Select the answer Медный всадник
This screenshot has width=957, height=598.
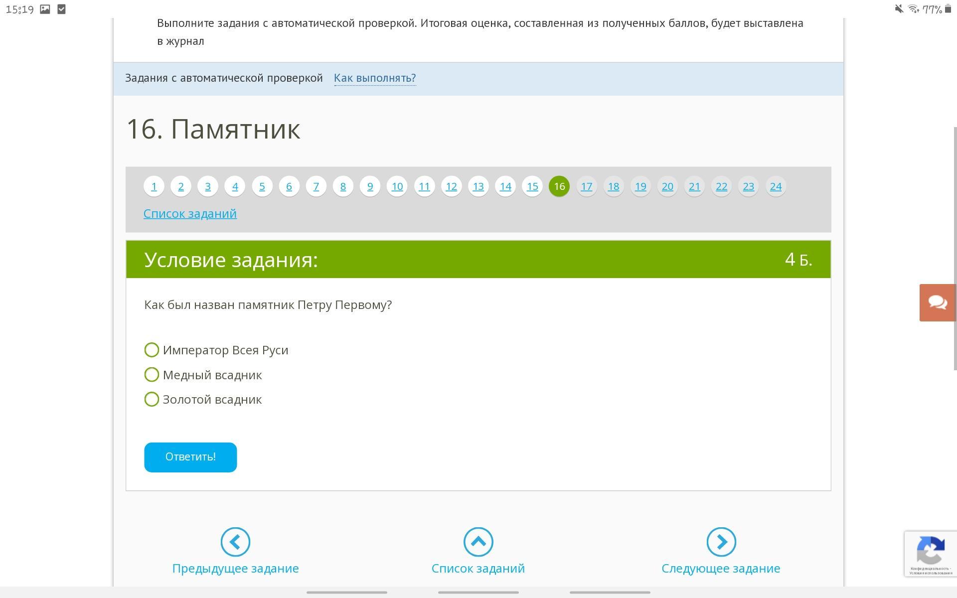click(152, 375)
